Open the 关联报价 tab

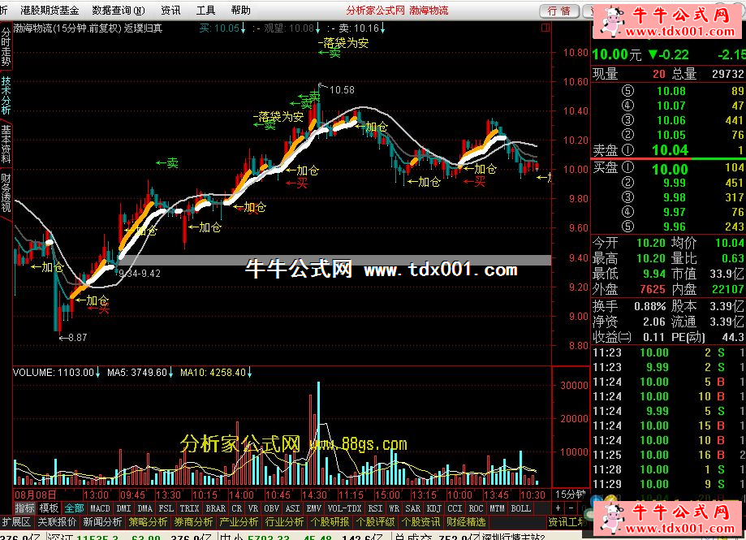tap(57, 522)
